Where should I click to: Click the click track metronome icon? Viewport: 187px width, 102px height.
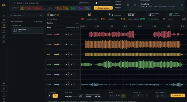157,96
